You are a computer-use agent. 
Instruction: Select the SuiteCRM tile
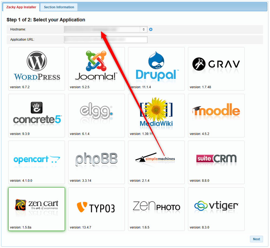coord(216,161)
